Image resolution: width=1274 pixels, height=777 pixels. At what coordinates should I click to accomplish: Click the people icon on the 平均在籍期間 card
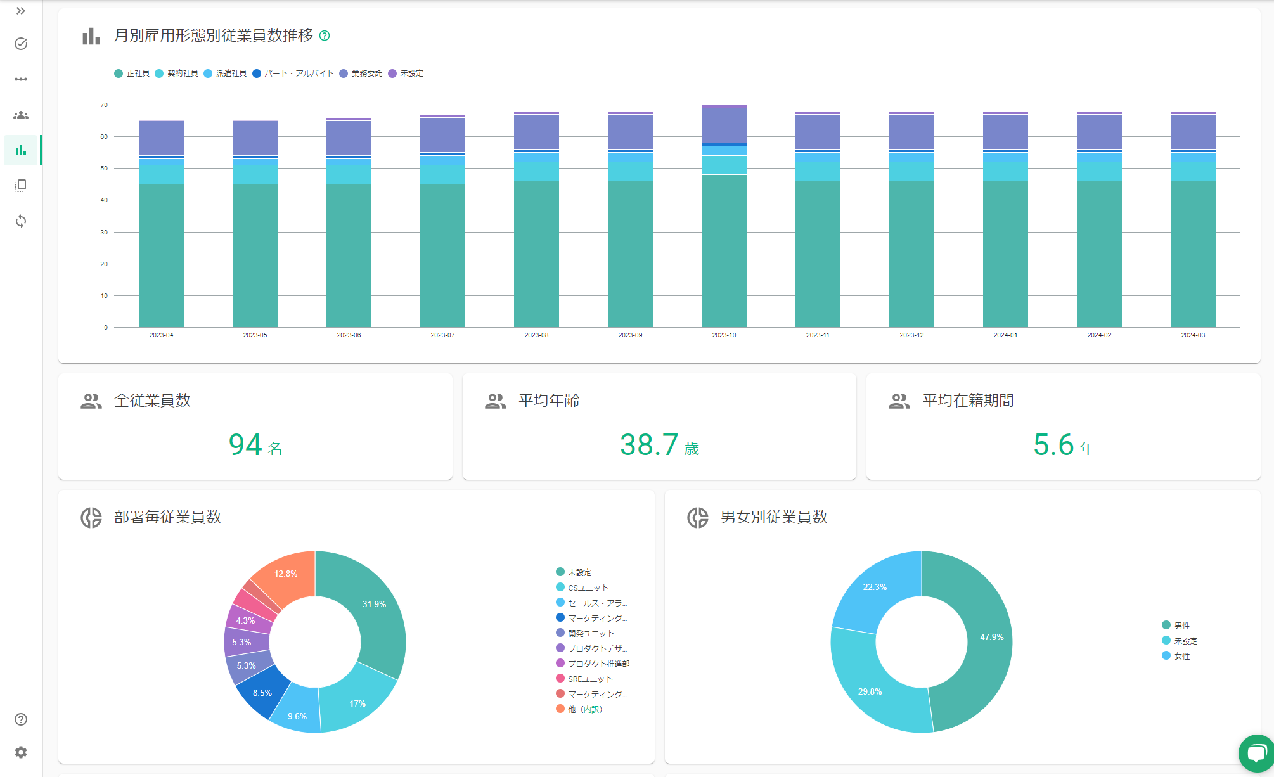[x=899, y=401]
